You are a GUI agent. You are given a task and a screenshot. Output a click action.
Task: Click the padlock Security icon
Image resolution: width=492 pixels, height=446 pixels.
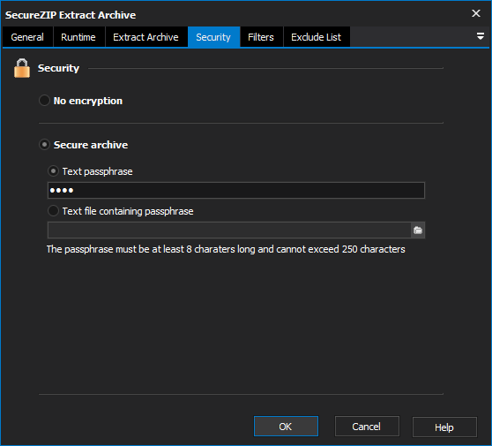(x=22, y=68)
